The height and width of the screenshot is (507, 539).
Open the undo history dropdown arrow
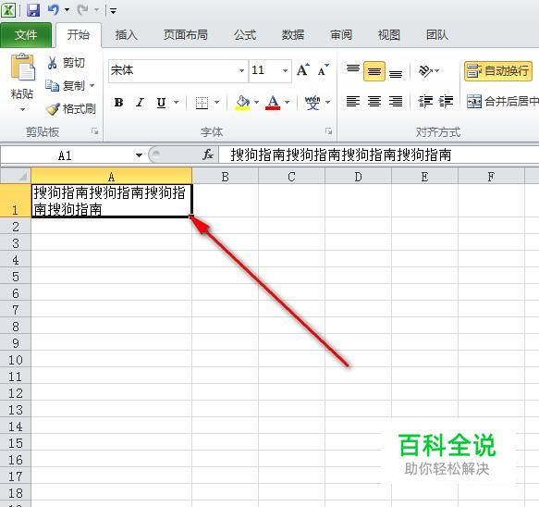(x=67, y=10)
